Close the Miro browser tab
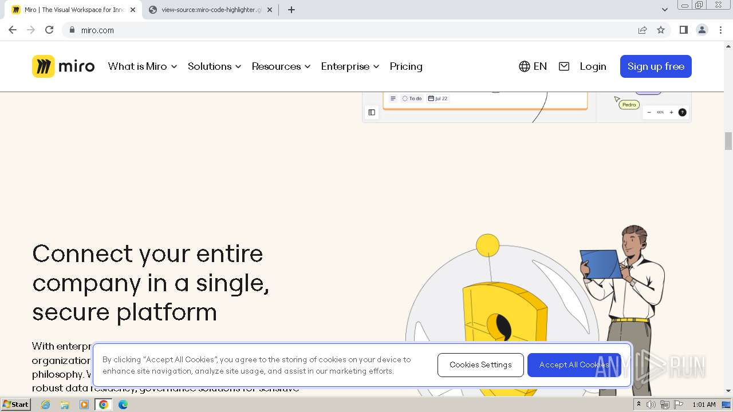Viewport: 733px width, 412px height. (x=133, y=10)
